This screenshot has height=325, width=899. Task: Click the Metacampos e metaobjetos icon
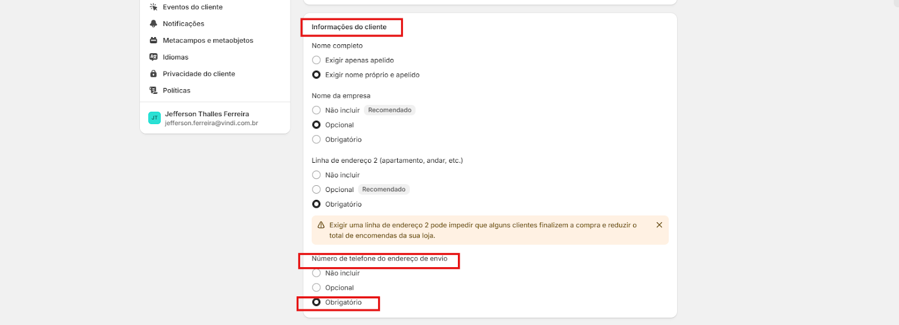pos(153,40)
